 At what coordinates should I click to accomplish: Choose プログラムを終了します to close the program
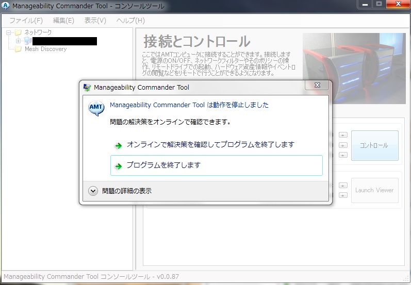(x=216, y=165)
